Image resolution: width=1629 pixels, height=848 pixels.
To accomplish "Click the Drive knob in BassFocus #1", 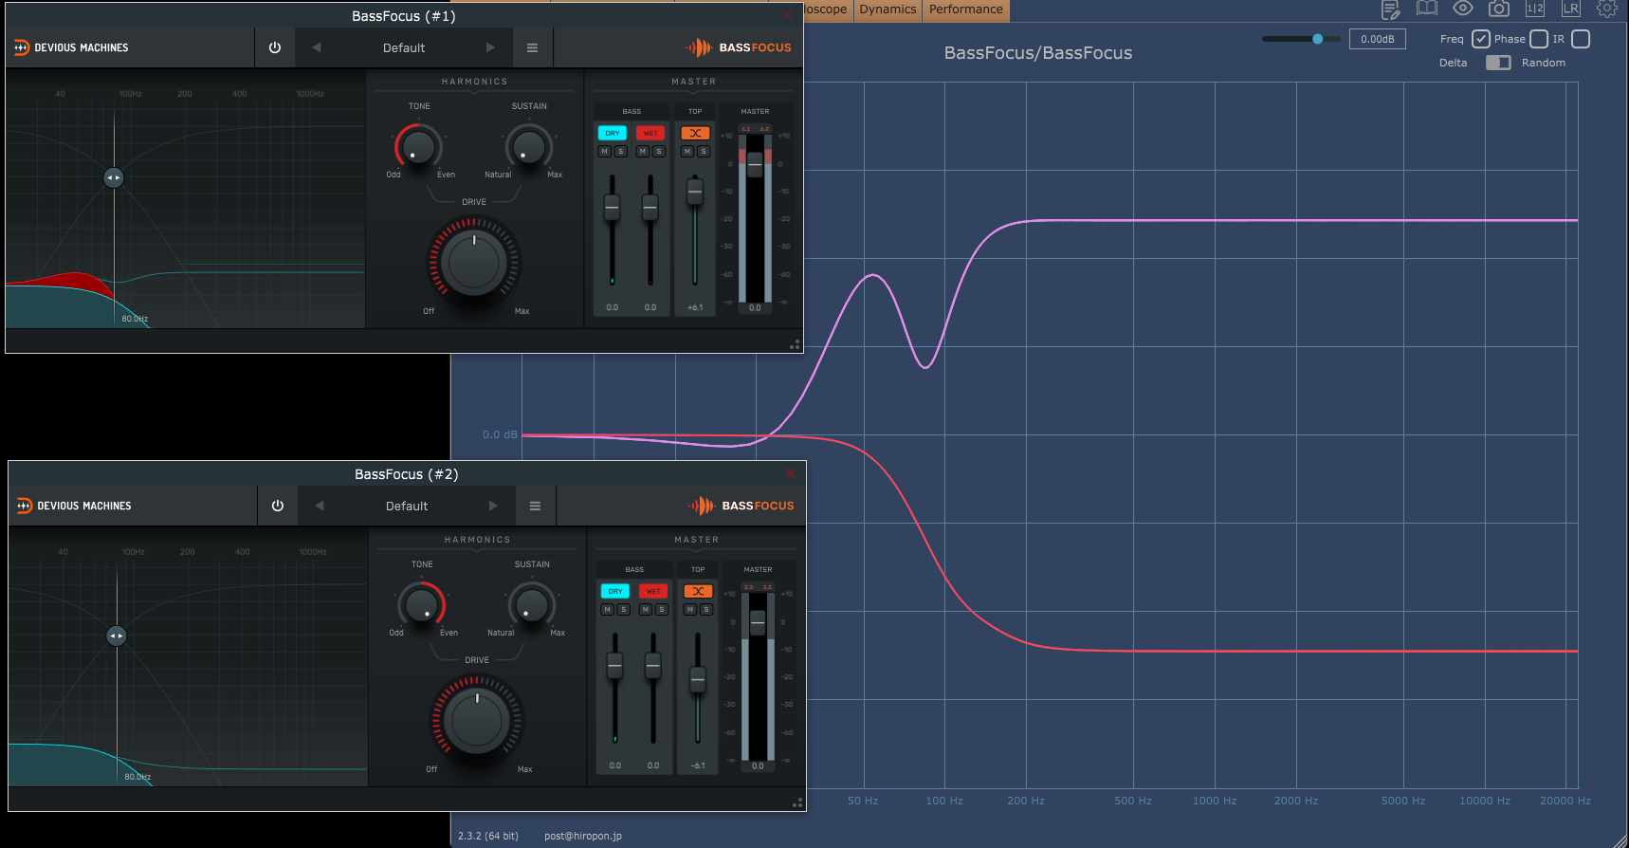I will pos(474,261).
